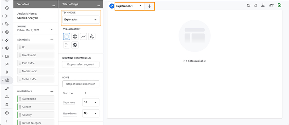Click the green data-status check icon
This screenshot has width=289, height=125.
coord(279,5)
